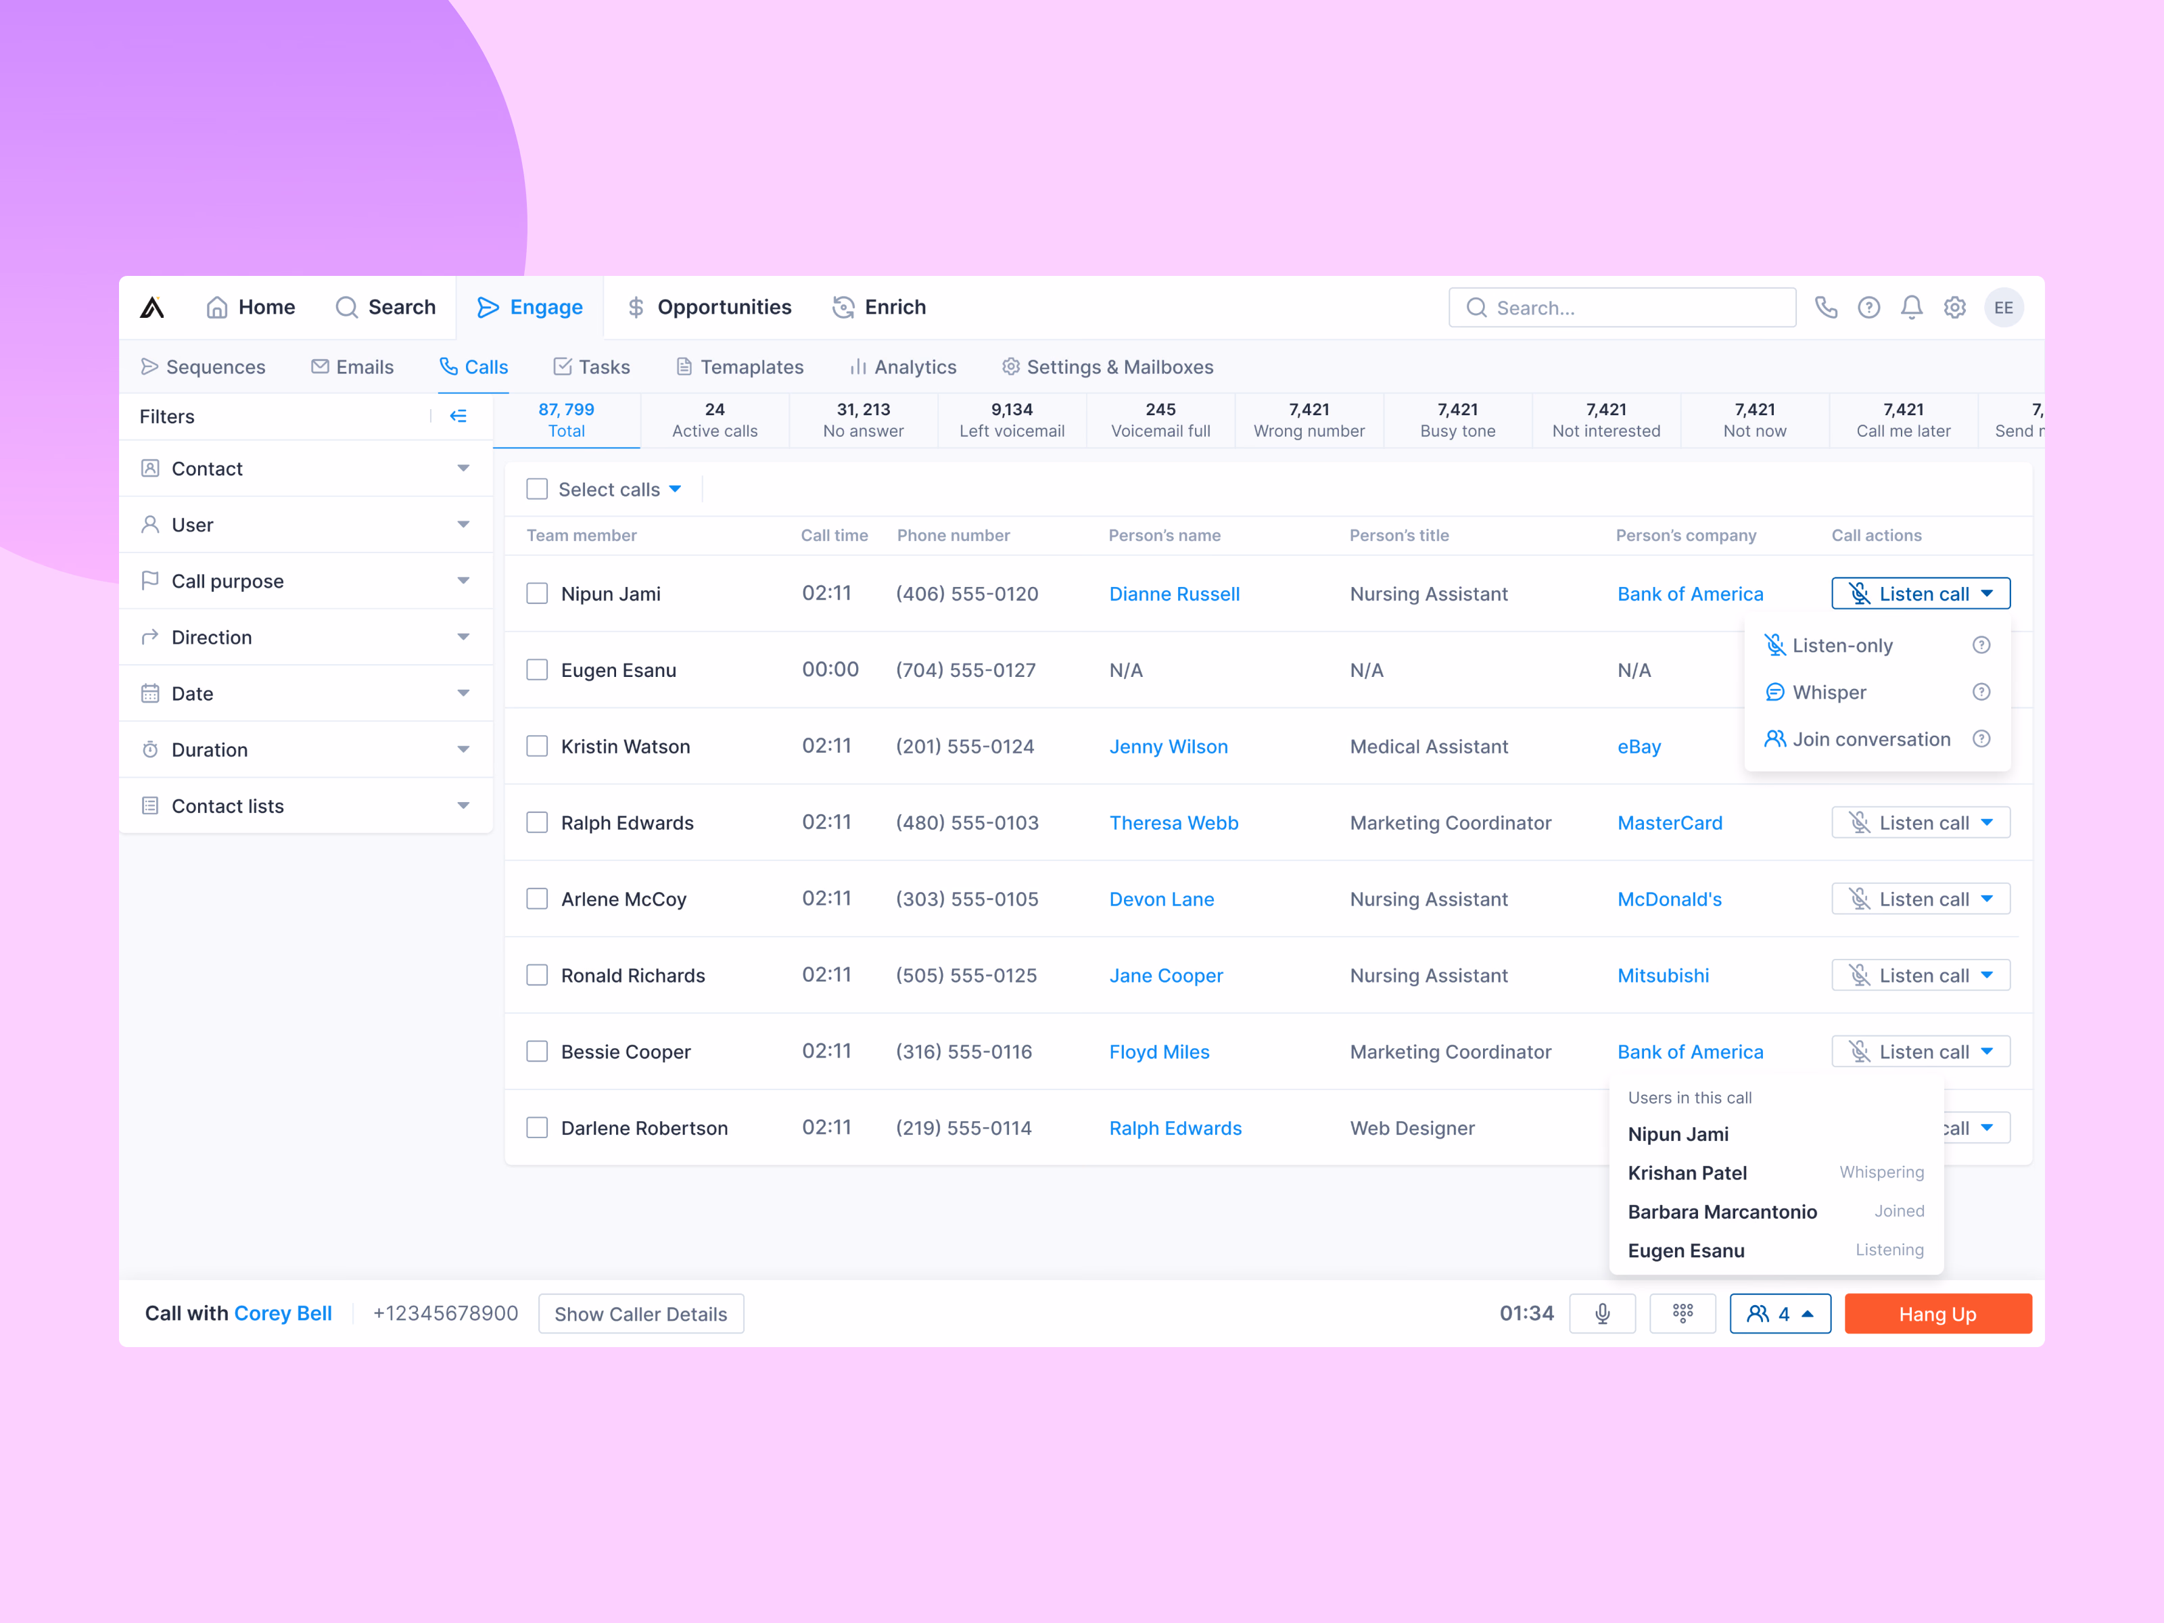The image size is (2164, 1623).
Task: Expand the Contact filter
Action: pyautogui.click(x=306, y=469)
